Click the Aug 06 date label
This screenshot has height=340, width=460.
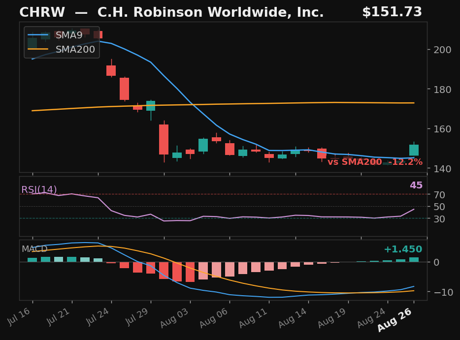pos(214,317)
